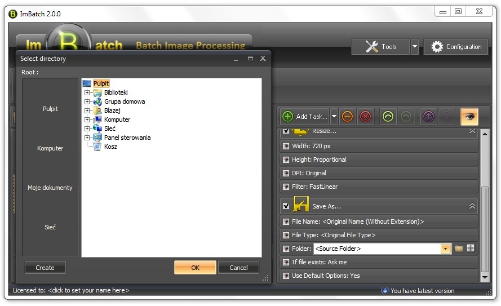Click the plus icon next to Folder field
This screenshot has width=501, height=306.
point(471,248)
